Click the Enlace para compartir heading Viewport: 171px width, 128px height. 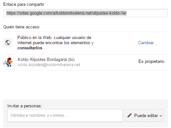point(24,5)
